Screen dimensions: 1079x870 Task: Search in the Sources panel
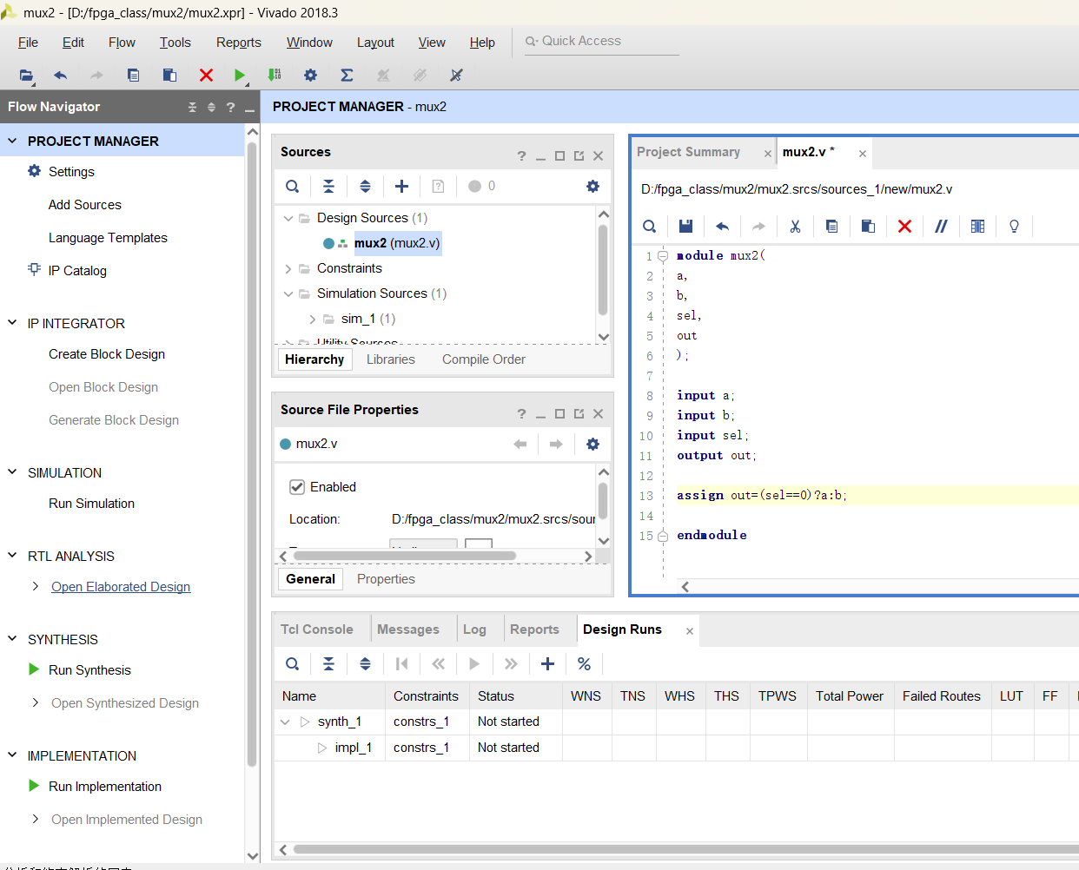point(293,186)
